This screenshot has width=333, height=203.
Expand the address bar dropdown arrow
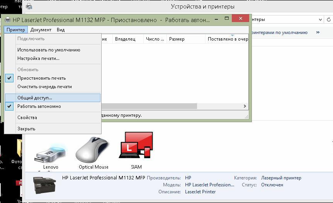pyautogui.click(x=320, y=20)
